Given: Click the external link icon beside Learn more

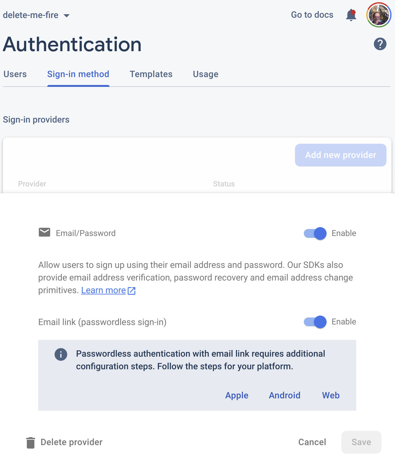Looking at the screenshot, I should point(132,290).
